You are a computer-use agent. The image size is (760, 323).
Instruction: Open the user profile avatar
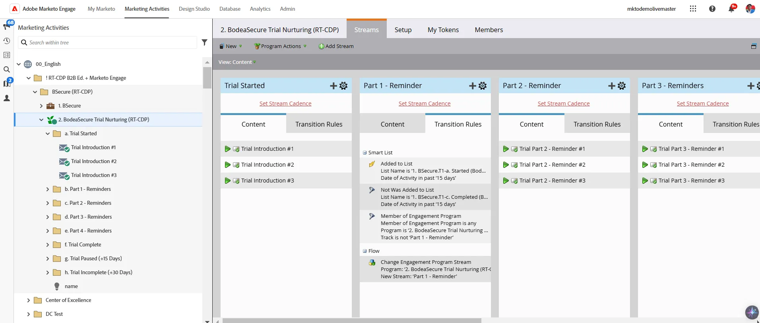point(750,9)
